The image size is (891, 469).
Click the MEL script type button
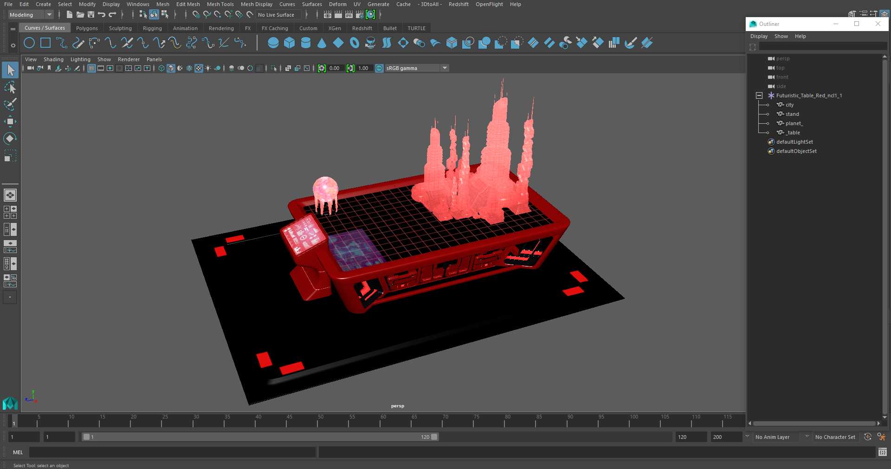tap(18, 452)
